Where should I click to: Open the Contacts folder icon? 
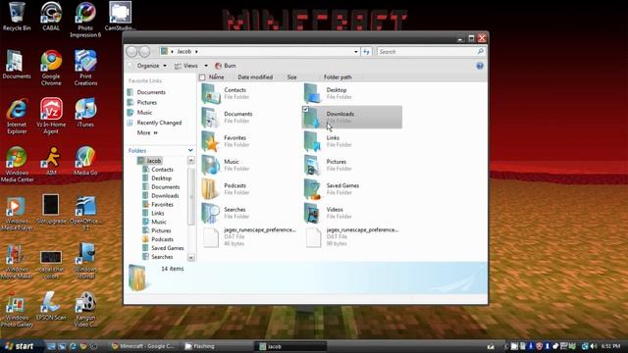211,93
